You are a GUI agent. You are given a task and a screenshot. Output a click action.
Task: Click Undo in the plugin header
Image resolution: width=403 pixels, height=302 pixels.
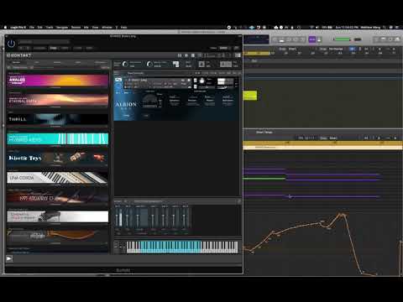pos(78,48)
